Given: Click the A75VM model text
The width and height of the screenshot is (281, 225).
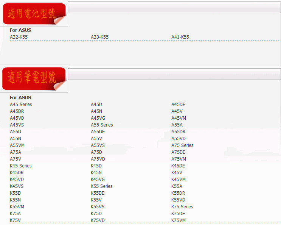Looking at the screenshot, I should [179, 159].
